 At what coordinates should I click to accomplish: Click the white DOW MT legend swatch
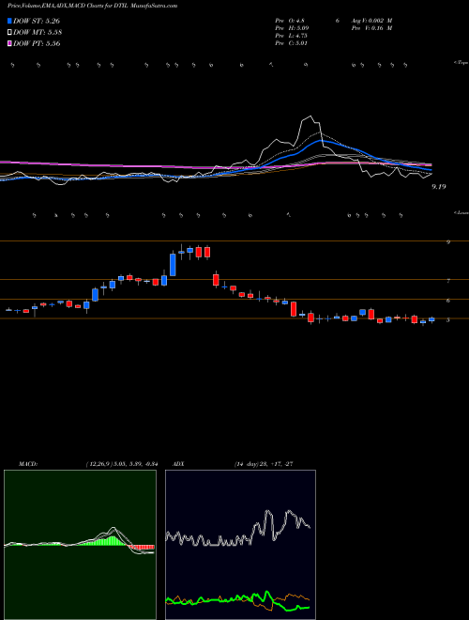9,33
